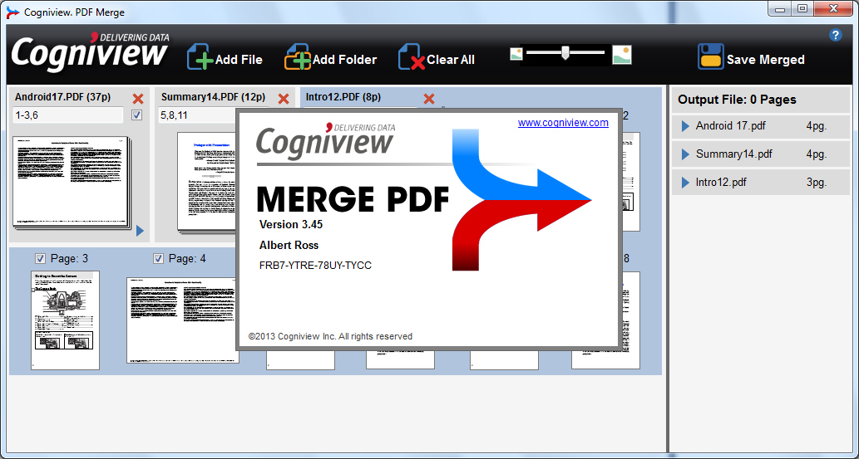Expand Intro12.pdf in output list
This screenshot has height=459, width=859.
tap(685, 182)
